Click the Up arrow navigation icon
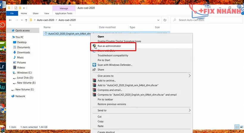Screen dimensions: 244x133 [26, 20]
